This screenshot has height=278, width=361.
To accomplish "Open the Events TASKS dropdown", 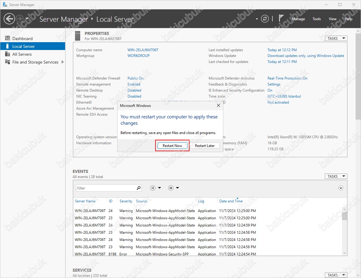I will 336,176.
